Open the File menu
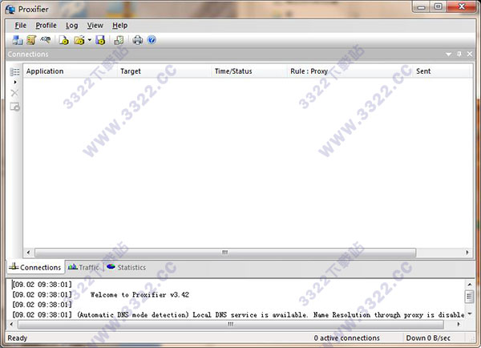481x348 pixels. (21, 26)
